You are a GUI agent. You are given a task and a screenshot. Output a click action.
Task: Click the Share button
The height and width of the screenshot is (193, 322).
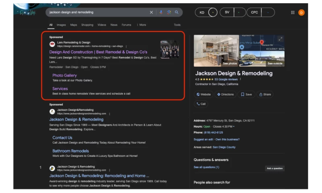point(265,94)
